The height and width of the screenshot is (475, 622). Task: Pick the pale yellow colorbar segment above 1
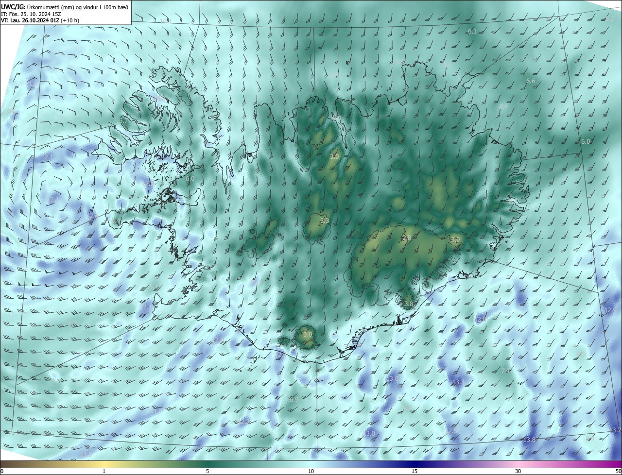[x=104, y=464]
